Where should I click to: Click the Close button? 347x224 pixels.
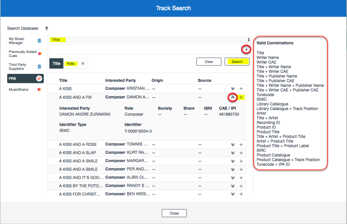point(174,213)
